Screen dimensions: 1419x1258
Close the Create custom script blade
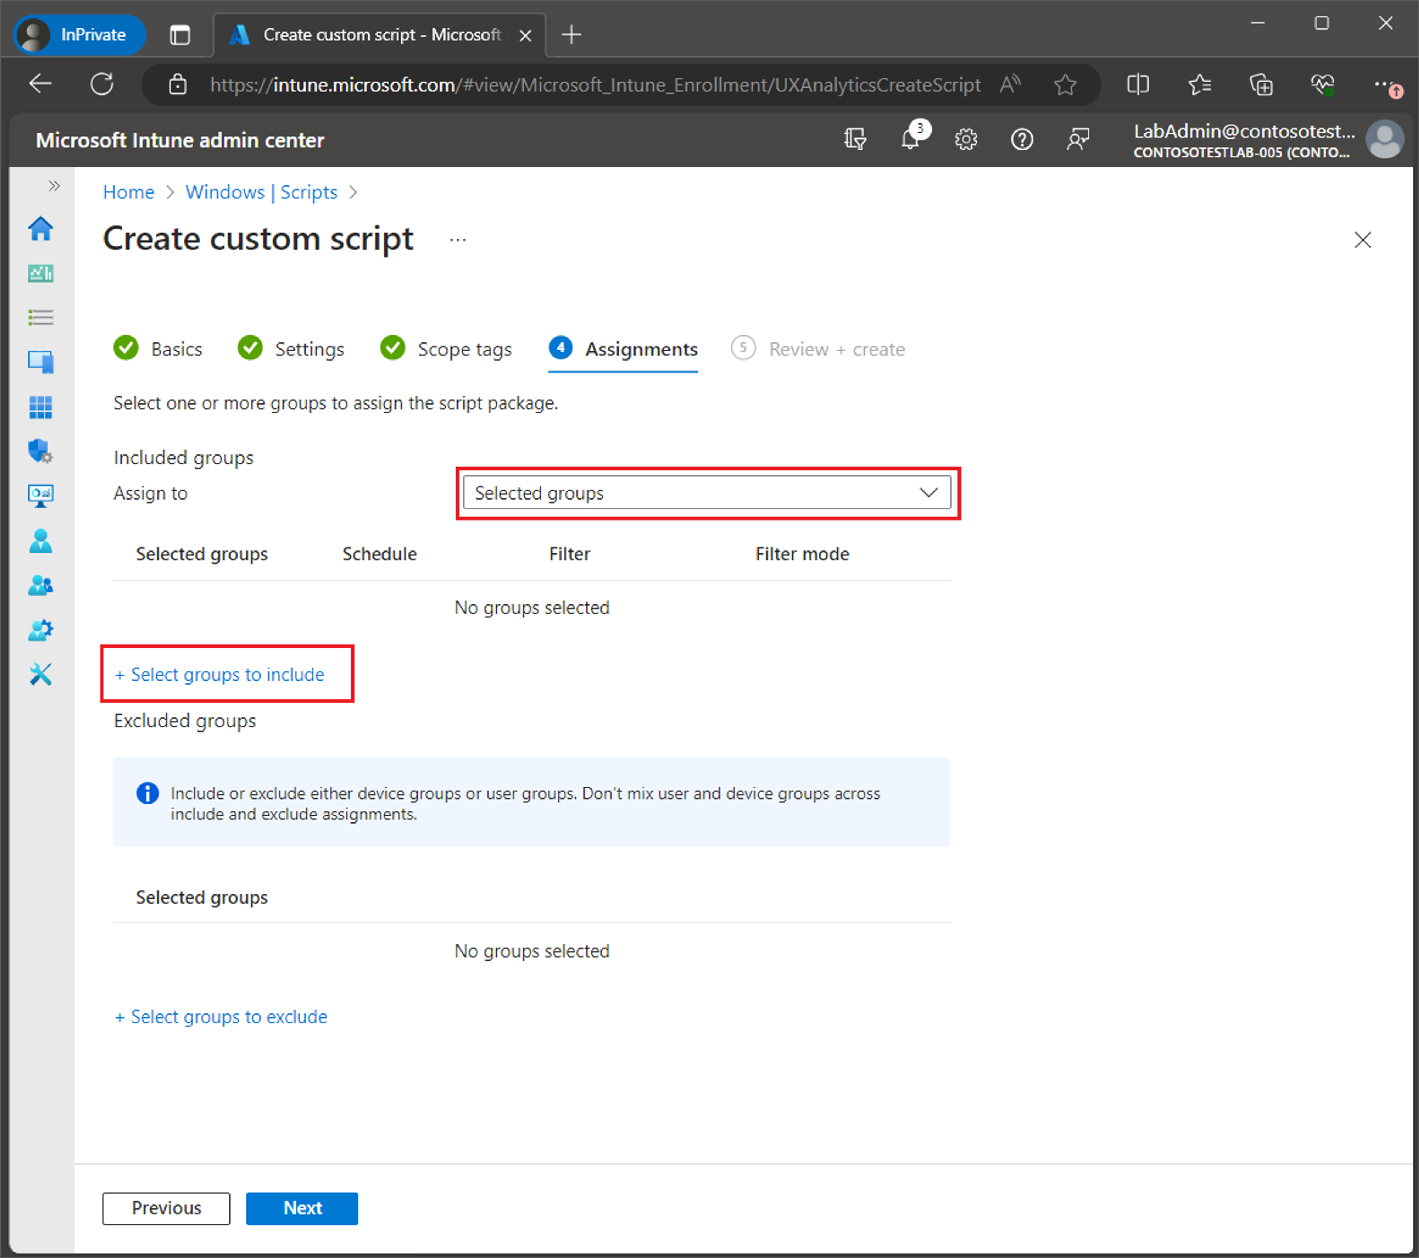point(1362,239)
